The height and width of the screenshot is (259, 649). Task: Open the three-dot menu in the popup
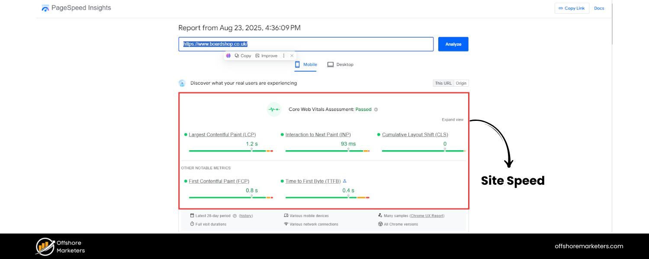(284, 55)
